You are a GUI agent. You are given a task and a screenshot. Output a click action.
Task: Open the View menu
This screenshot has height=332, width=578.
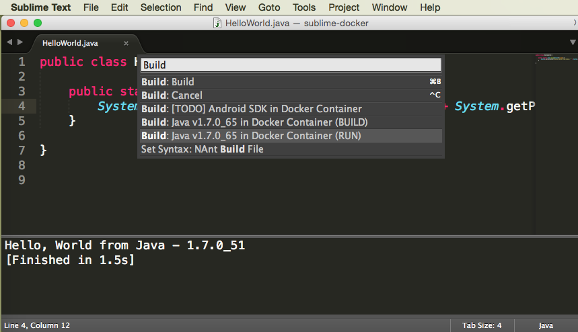tap(236, 7)
